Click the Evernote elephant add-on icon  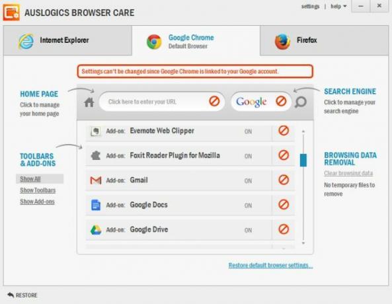tap(95, 132)
